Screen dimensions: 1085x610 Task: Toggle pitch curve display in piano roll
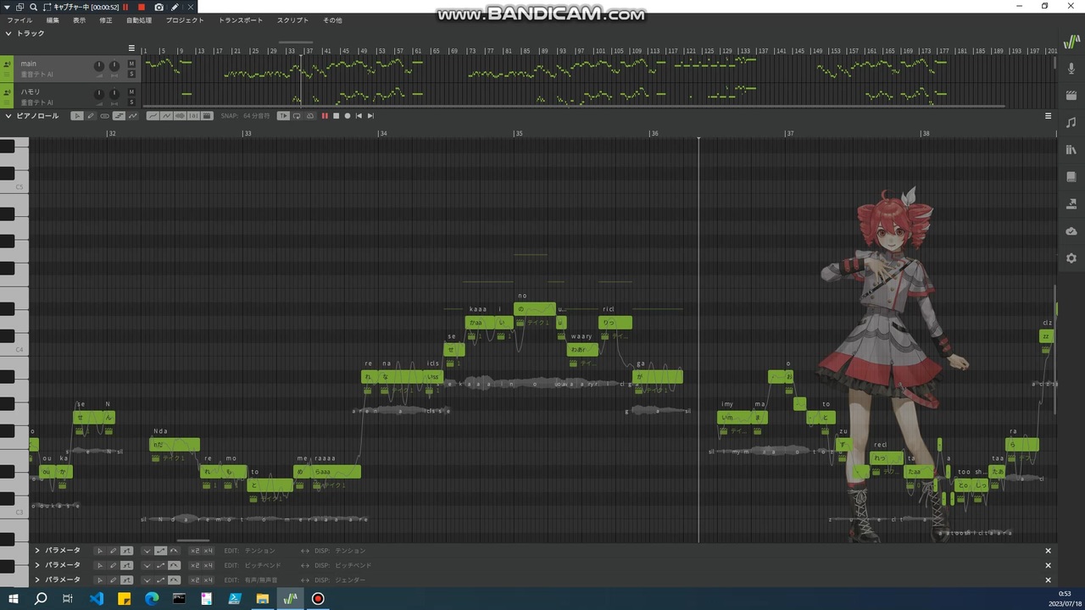coord(153,116)
